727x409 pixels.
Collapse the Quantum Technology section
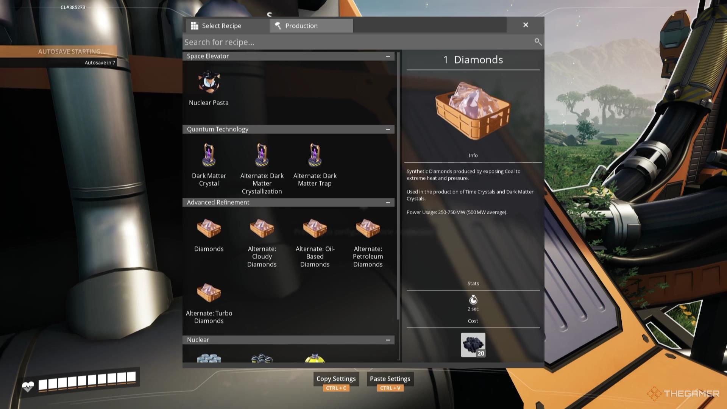388,130
